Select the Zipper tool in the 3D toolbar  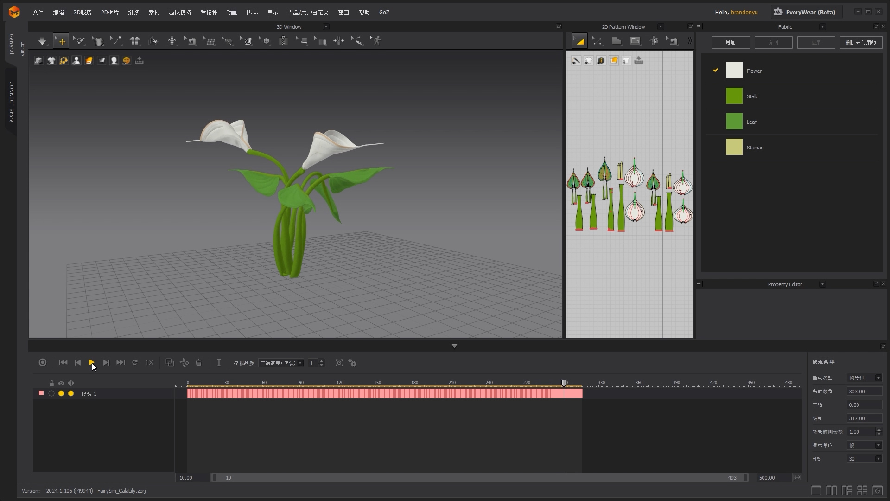click(x=282, y=40)
